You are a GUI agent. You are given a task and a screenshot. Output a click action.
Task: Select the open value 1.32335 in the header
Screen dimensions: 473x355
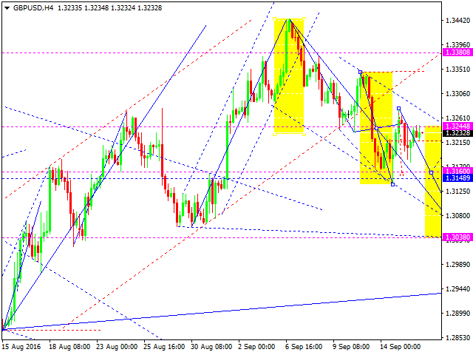click(69, 8)
